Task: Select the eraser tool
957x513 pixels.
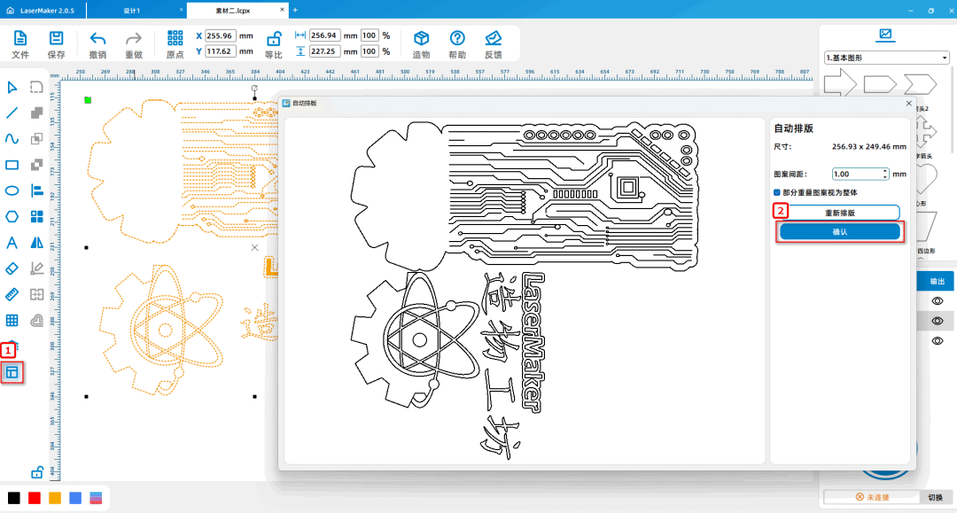Action: (12, 268)
